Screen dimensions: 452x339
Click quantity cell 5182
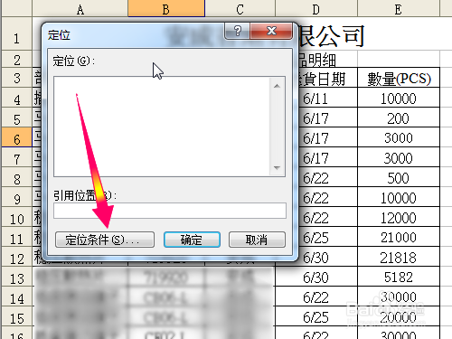click(x=399, y=277)
